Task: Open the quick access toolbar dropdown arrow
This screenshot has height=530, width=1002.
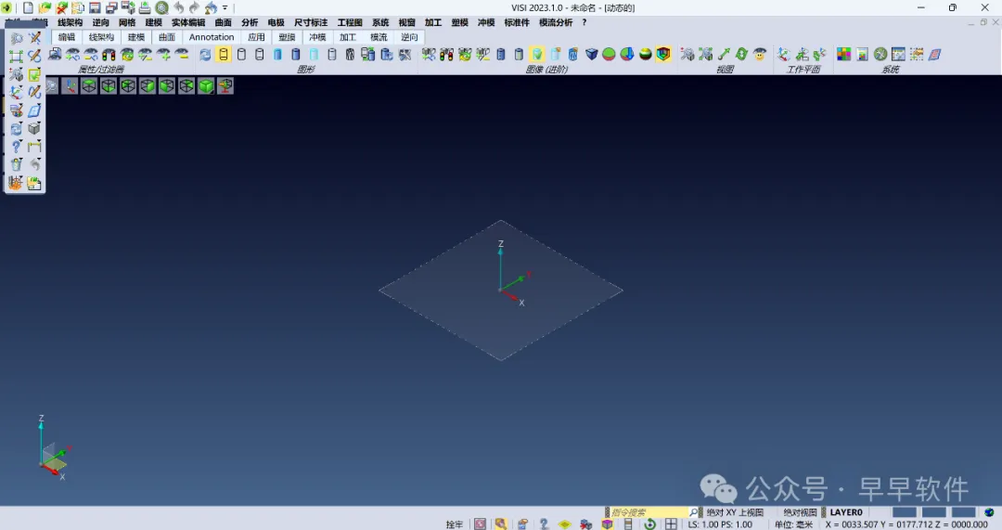Action: (x=225, y=7)
